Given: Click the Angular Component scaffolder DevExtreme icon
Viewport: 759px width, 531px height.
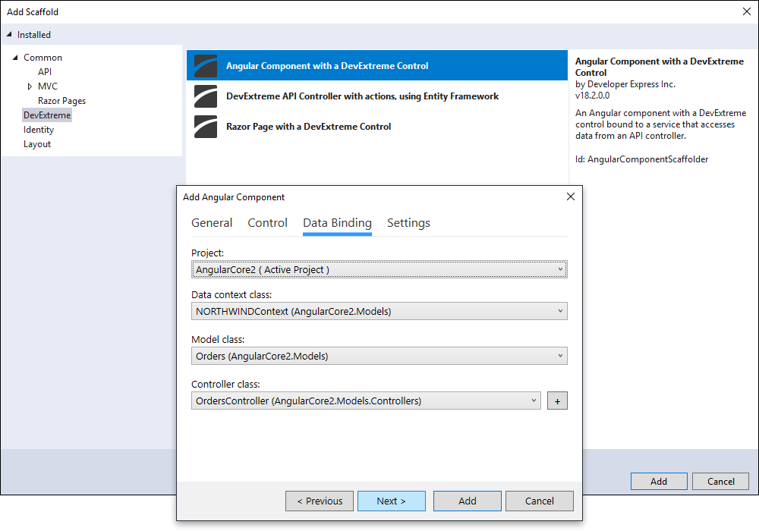Looking at the screenshot, I should (x=206, y=66).
